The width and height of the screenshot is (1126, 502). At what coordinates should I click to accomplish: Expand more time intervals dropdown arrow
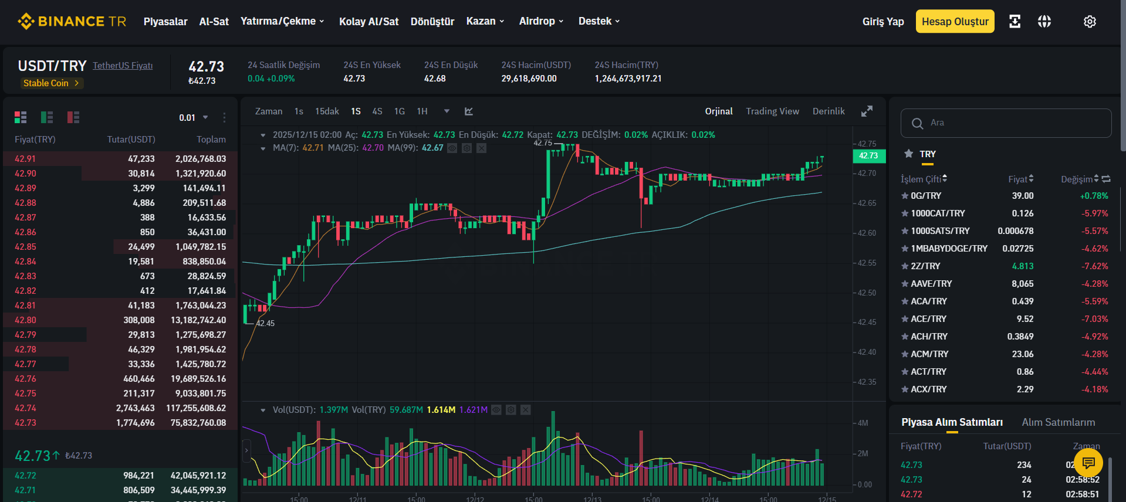[447, 111]
